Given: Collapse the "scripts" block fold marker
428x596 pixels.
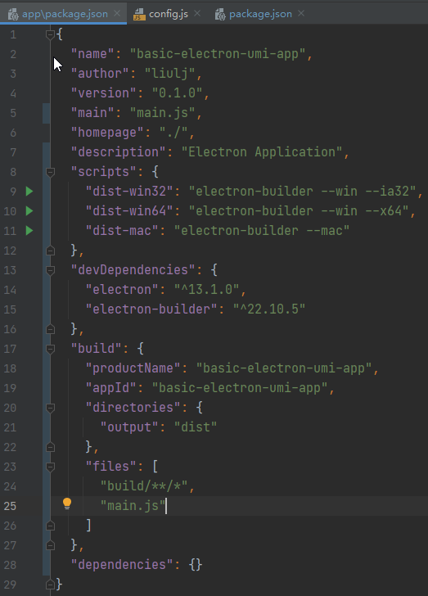Looking at the screenshot, I should pos(50,172).
